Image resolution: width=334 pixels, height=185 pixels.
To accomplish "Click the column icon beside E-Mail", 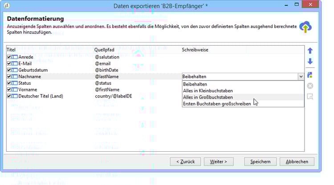I will click(15, 63).
